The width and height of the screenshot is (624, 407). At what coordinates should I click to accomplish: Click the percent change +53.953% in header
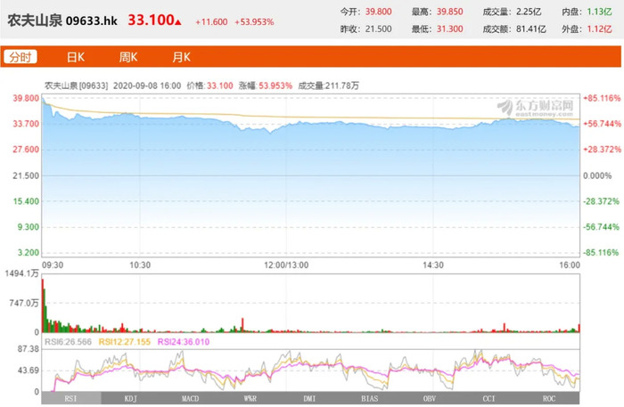[x=254, y=22]
